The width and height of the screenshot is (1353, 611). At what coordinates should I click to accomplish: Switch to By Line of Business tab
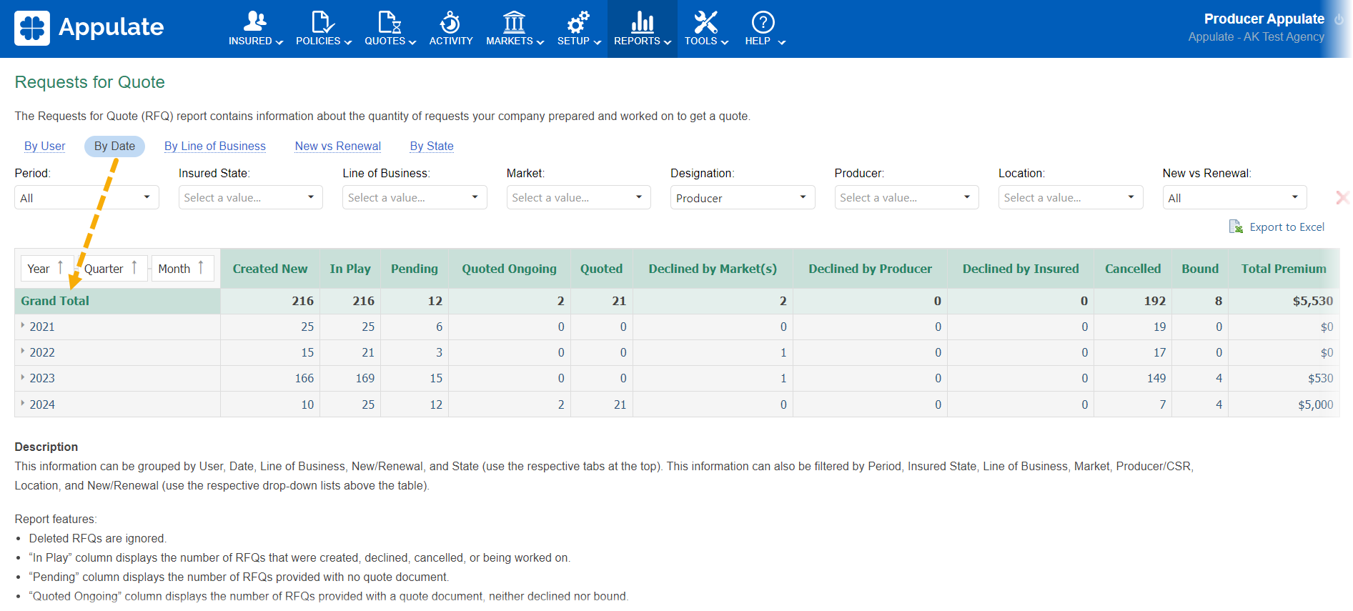click(214, 146)
